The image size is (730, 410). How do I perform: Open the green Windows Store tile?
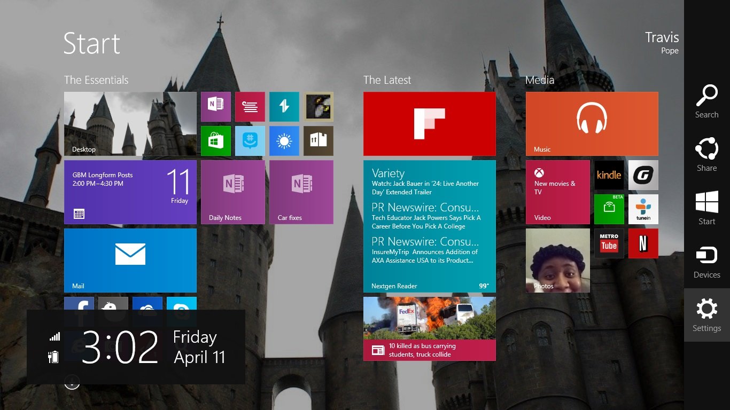coord(216,141)
